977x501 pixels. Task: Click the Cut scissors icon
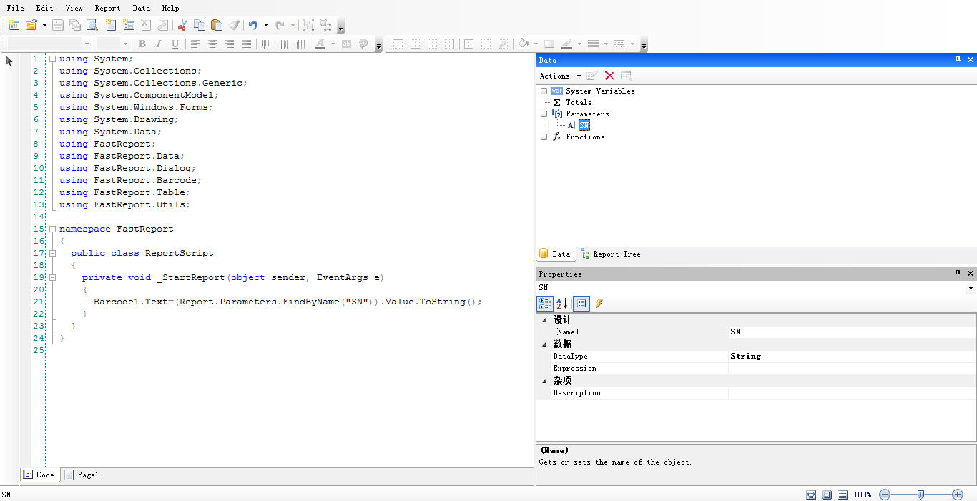182,25
